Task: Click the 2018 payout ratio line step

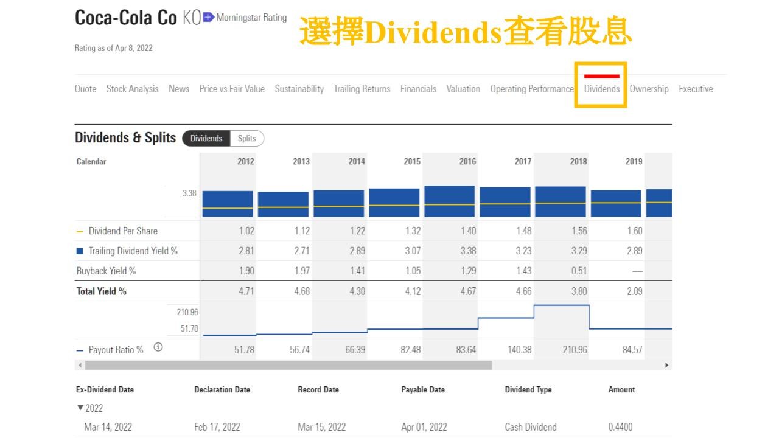Action: click(561, 305)
